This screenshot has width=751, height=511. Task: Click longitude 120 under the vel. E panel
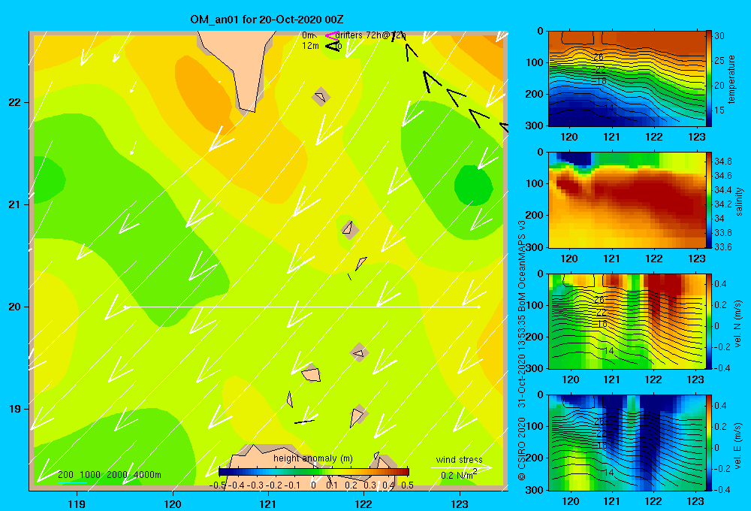571,501
